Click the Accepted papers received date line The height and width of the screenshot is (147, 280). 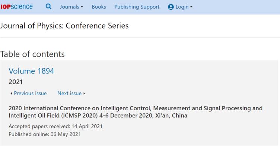55,126
